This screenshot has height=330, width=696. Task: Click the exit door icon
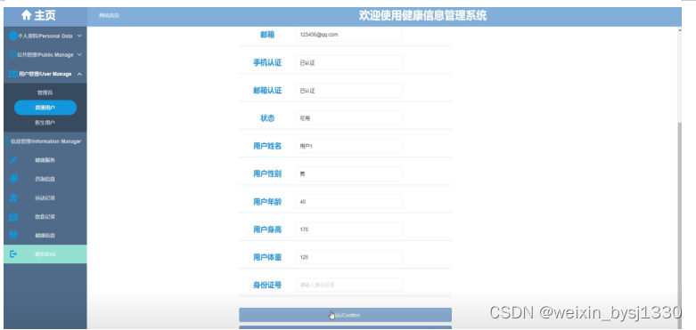pyautogui.click(x=13, y=254)
